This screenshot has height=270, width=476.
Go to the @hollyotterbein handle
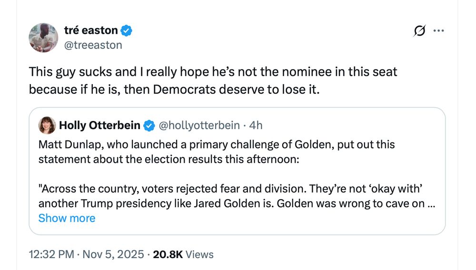[x=198, y=125]
